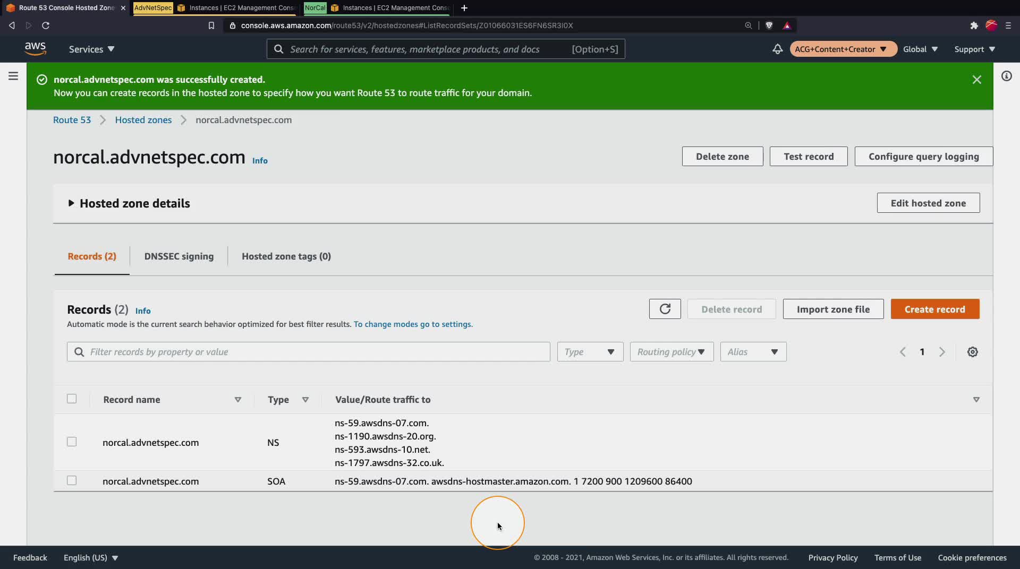Click the Hosted zones breadcrumb link
This screenshot has height=569, width=1020.
(x=143, y=120)
